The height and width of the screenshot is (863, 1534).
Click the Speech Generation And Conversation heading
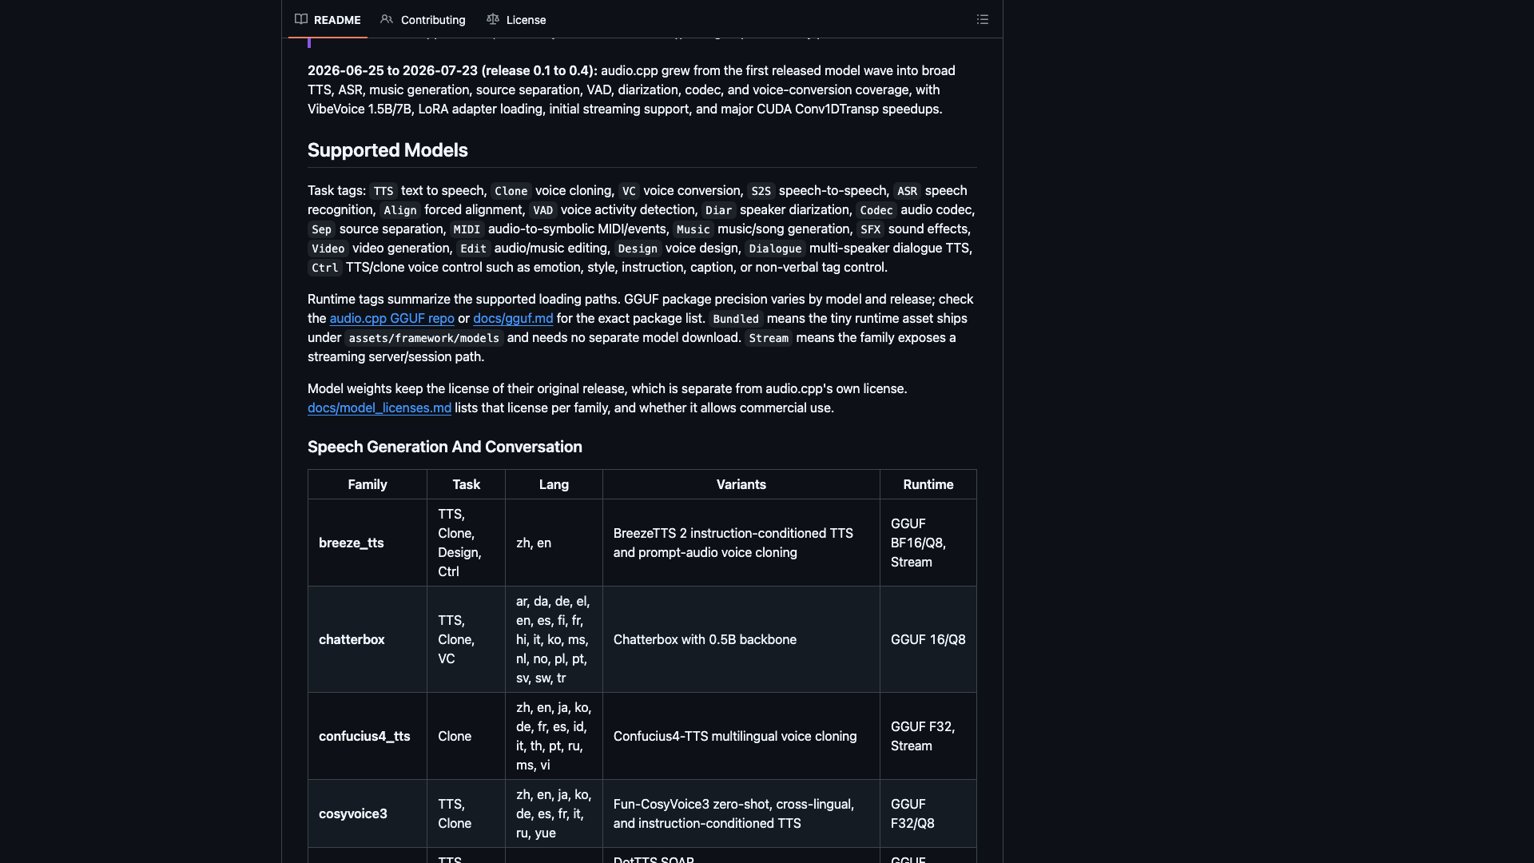(x=445, y=447)
